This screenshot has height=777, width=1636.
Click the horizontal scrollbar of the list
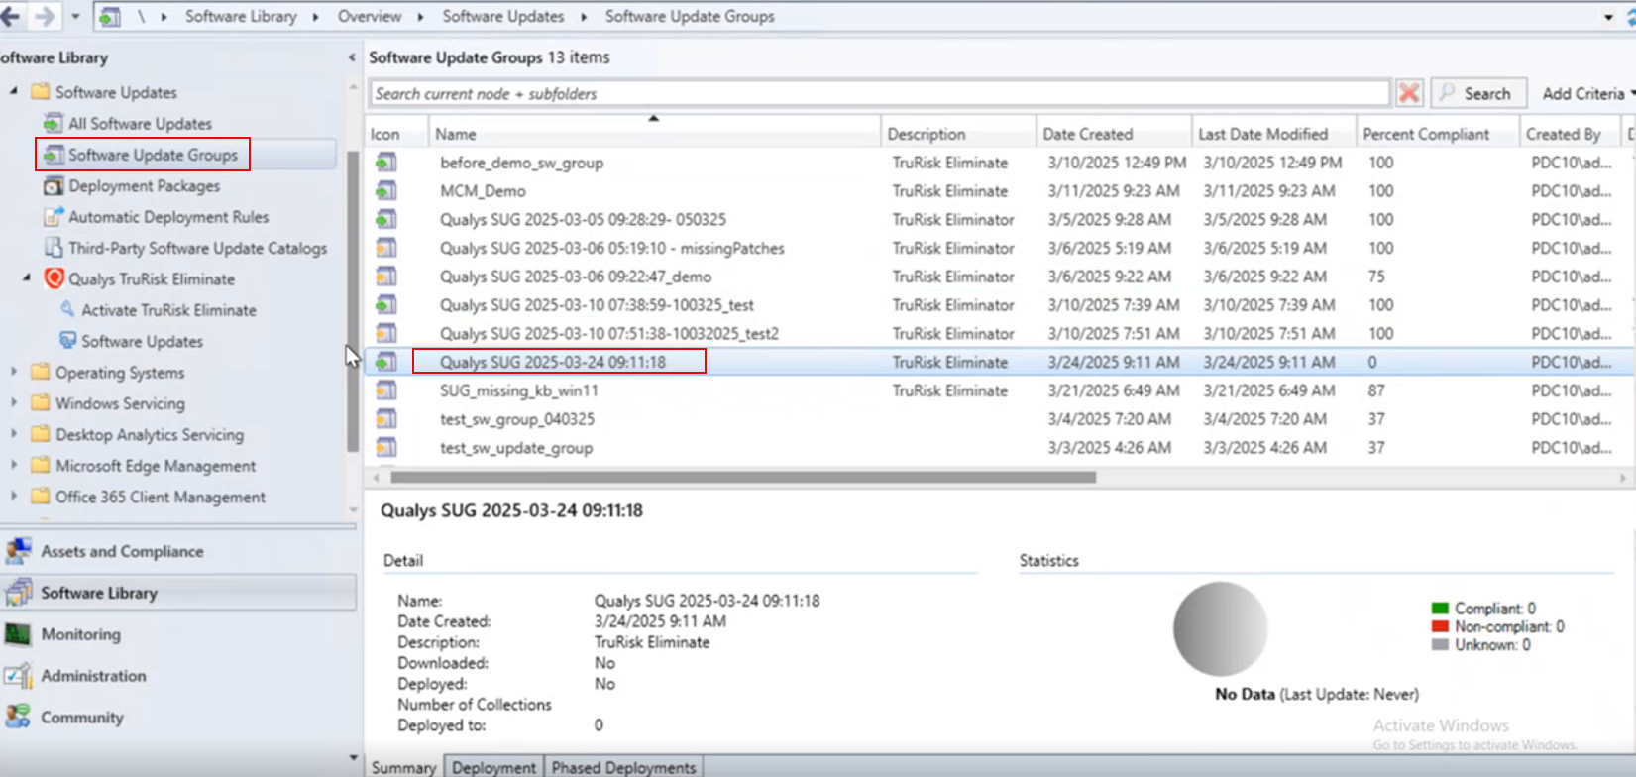pyautogui.click(x=743, y=478)
